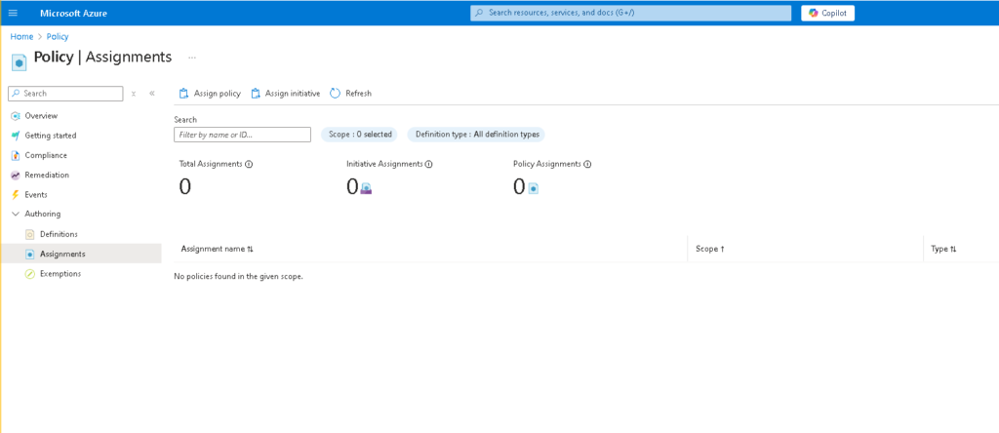Open Compliance in the sidebar
Viewport: 999px width, 433px height.
pyautogui.click(x=46, y=155)
